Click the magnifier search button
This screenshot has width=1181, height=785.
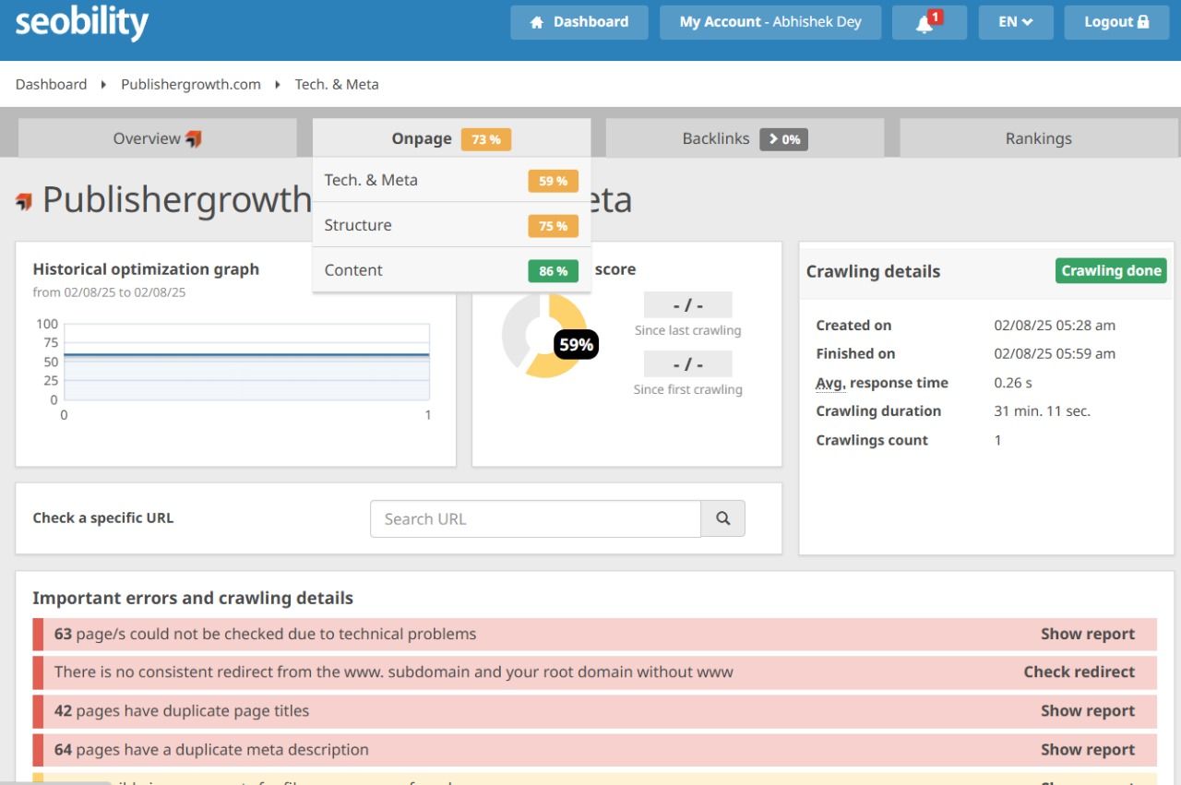tap(723, 518)
